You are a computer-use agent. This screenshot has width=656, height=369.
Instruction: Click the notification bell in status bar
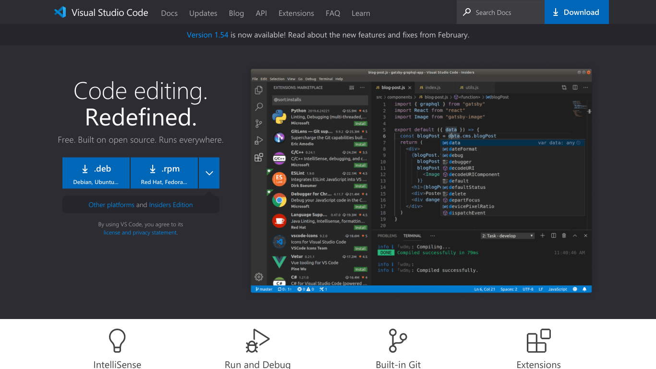click(x=584, y=289)
